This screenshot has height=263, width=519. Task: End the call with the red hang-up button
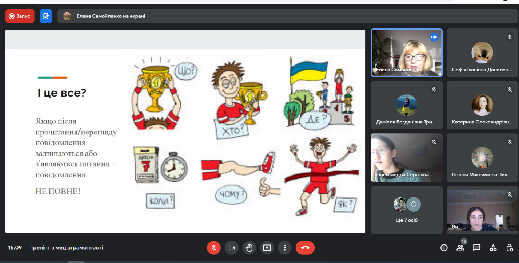305,248
